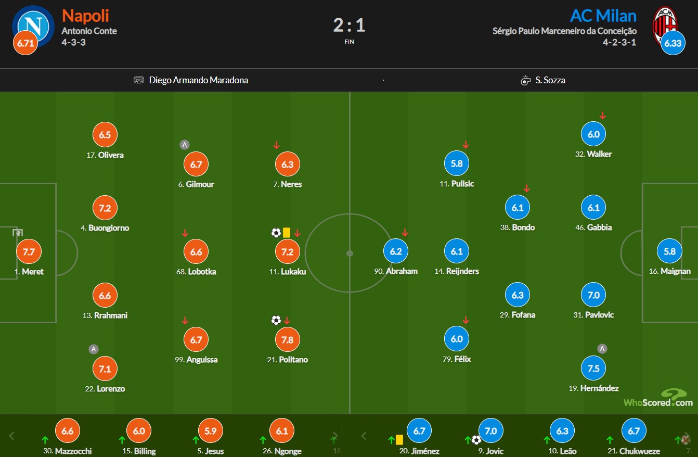Show next Napoli substitutes with right chevron

click(x=335, y=436)
